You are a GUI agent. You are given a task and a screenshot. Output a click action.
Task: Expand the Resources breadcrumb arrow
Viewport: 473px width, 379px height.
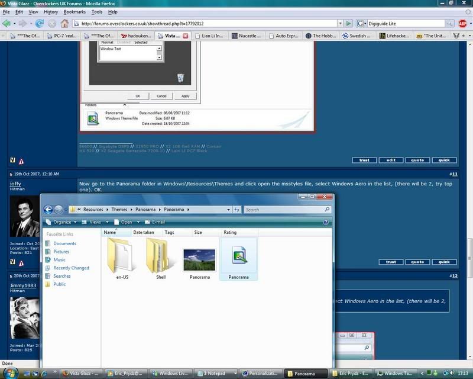click(107, 210)
